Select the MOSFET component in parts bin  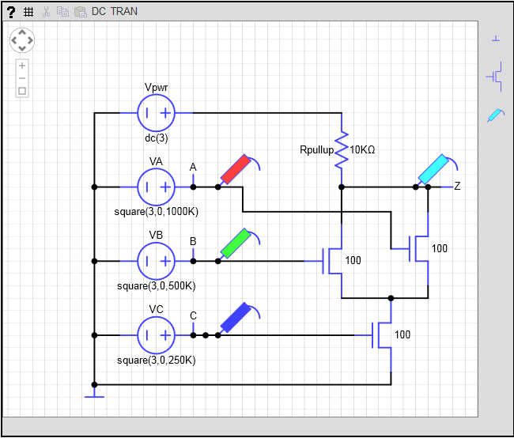(496, 77)
